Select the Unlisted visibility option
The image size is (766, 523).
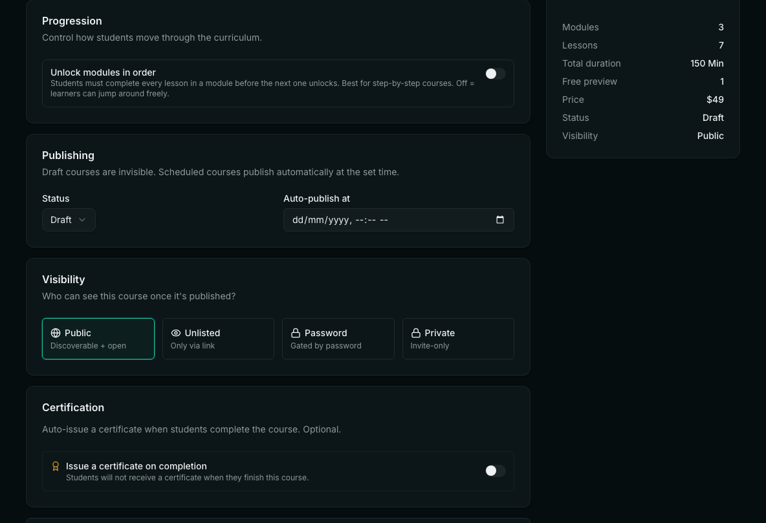(x=218, y=339)
